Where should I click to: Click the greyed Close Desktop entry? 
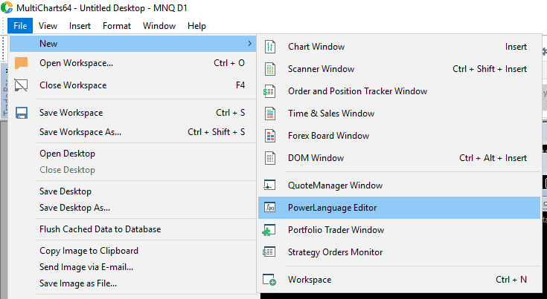tap(133, 170)
